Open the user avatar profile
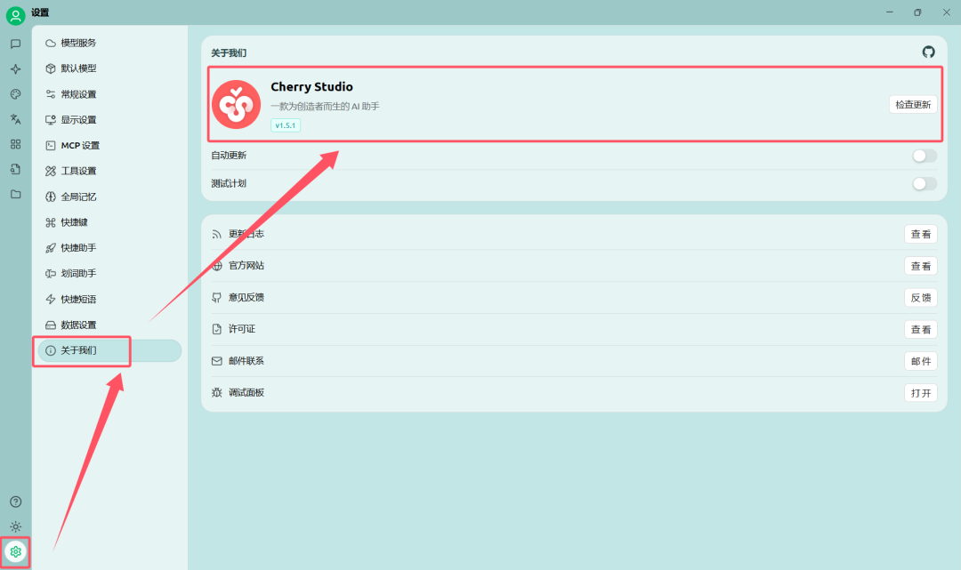Viewport: 961px width, 570px height. pos(15,15)
